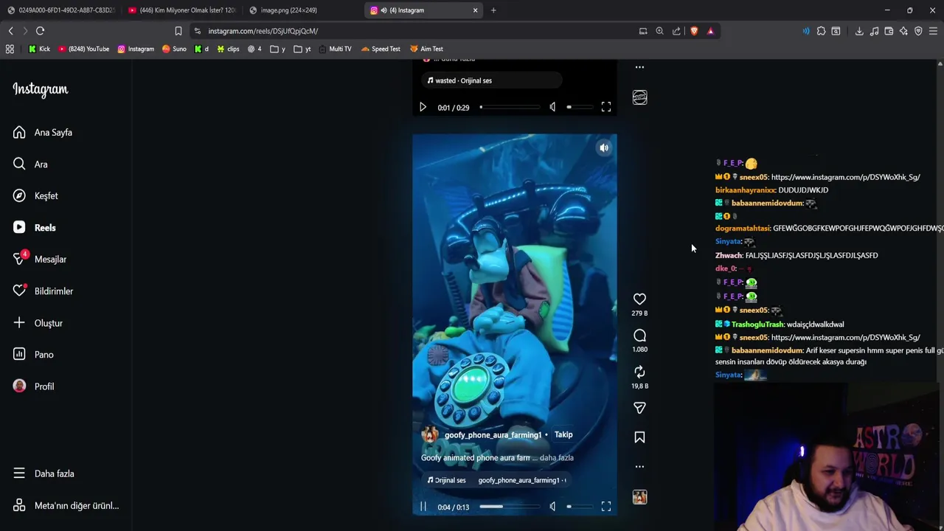Seek along wasted reel progress bar
Image resolution: width=944 pixels, height=531 pixels.
(x=509, y=107)
